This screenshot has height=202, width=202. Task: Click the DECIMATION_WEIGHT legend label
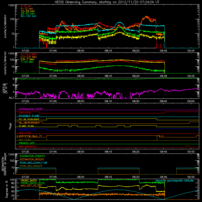32,160
